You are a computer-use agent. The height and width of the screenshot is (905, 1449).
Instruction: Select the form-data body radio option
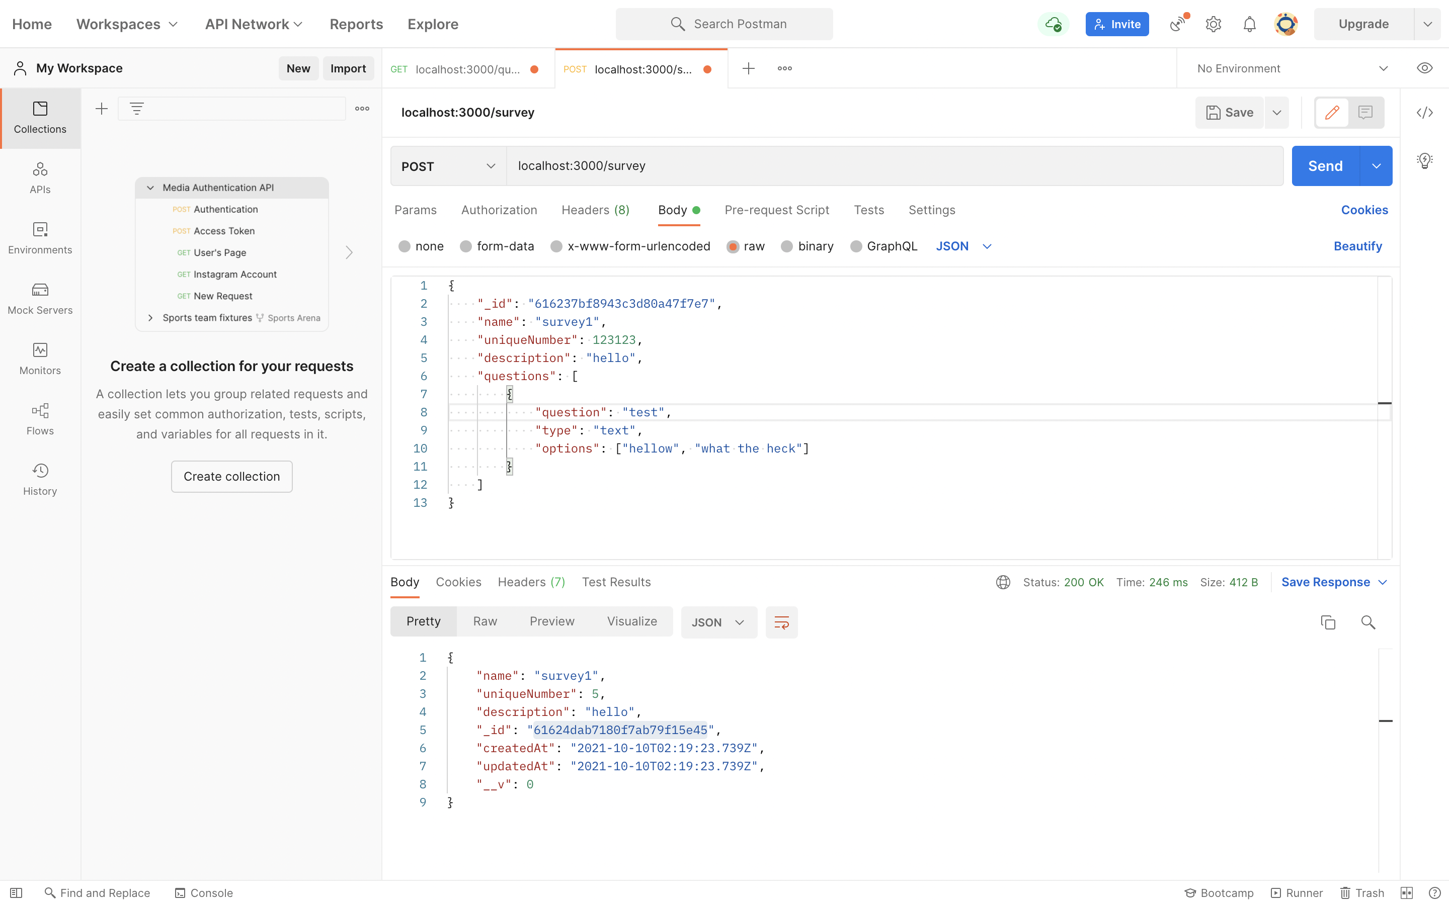tap(466, 246)
